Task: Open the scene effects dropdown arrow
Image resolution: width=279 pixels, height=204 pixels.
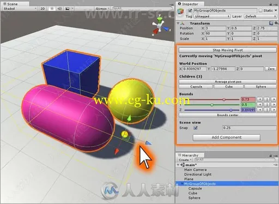Action: [x=72, y=9]
